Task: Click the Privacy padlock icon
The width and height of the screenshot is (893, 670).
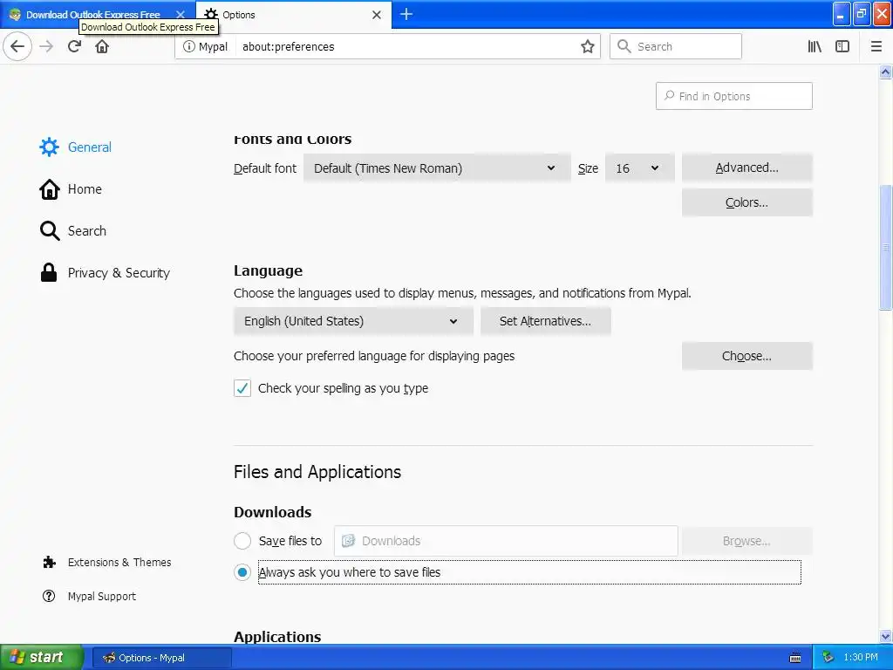Action: click(49, 273)
